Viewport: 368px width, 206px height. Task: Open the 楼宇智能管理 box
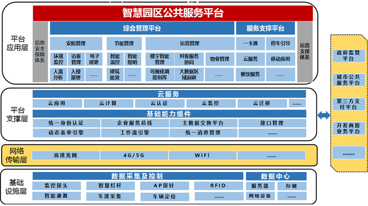(x=159, y=59)
